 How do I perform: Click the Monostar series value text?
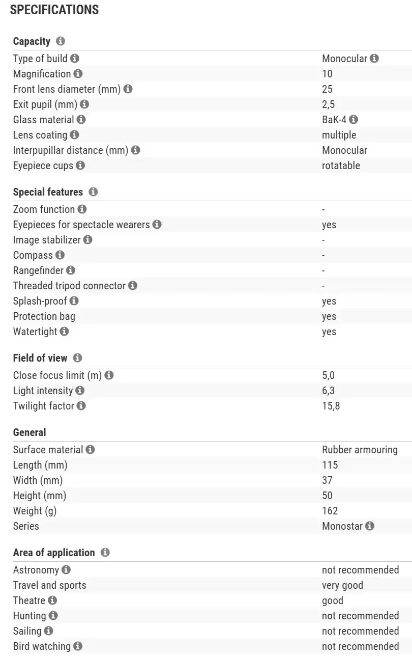point(342,526)
